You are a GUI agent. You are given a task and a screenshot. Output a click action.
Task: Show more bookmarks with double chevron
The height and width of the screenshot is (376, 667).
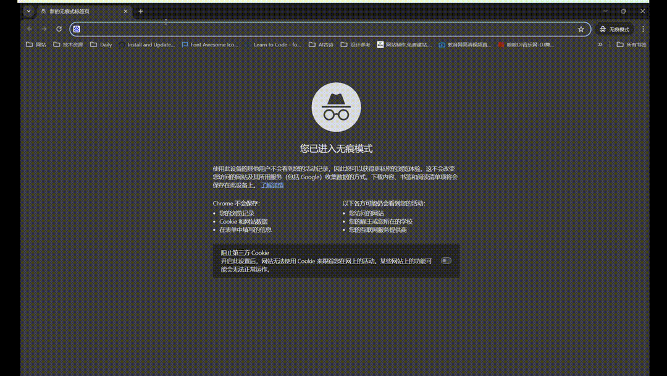(x=600, y=45)
